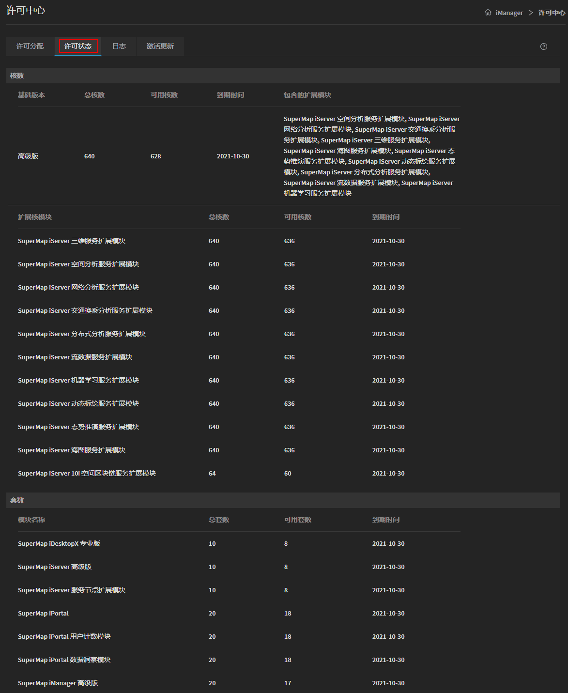Go to the 激活更新 tab
This screenshot has height=693, width=568.
(160, 46)
